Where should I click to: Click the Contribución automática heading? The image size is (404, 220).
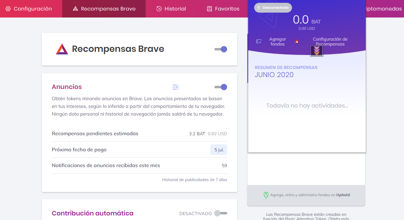93,213
